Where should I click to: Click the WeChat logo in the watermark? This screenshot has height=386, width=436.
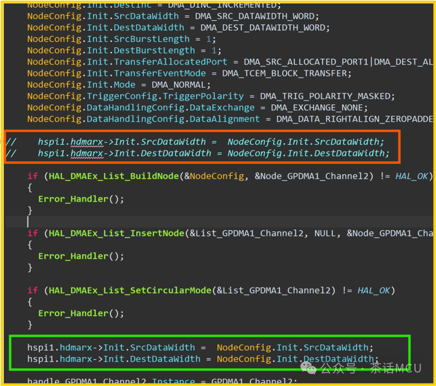pos(308,368)
